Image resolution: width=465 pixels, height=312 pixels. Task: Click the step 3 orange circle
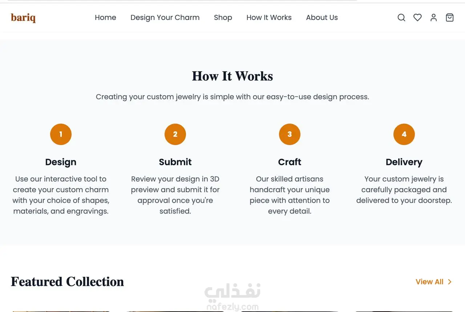(x=290, y=134)
